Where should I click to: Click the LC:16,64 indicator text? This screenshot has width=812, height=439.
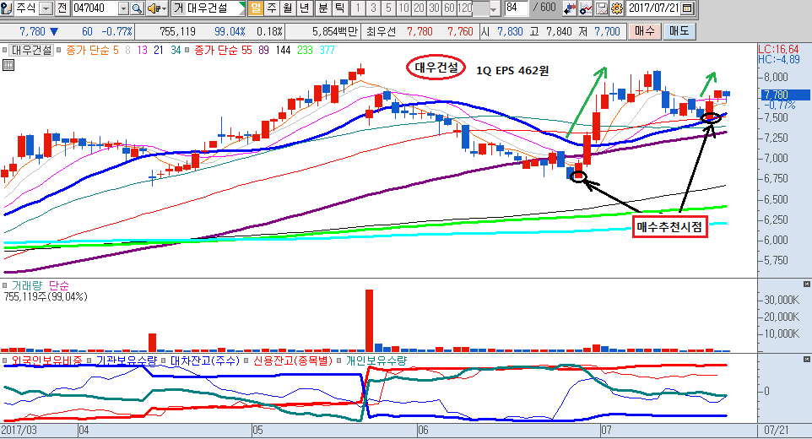(778, 49)
